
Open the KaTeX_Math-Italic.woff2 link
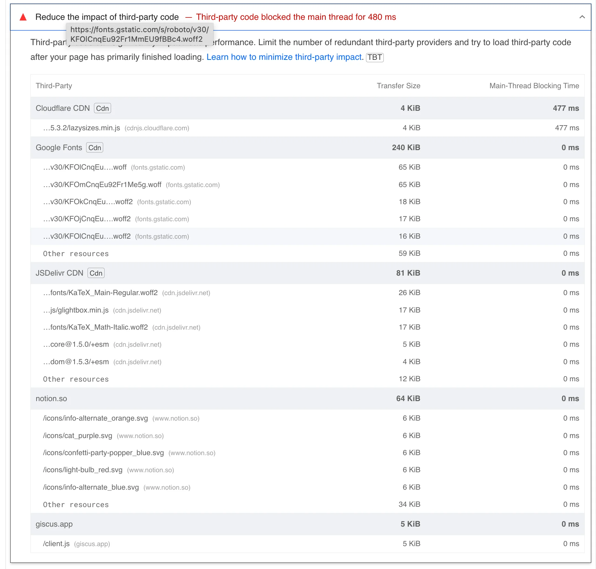95,327
